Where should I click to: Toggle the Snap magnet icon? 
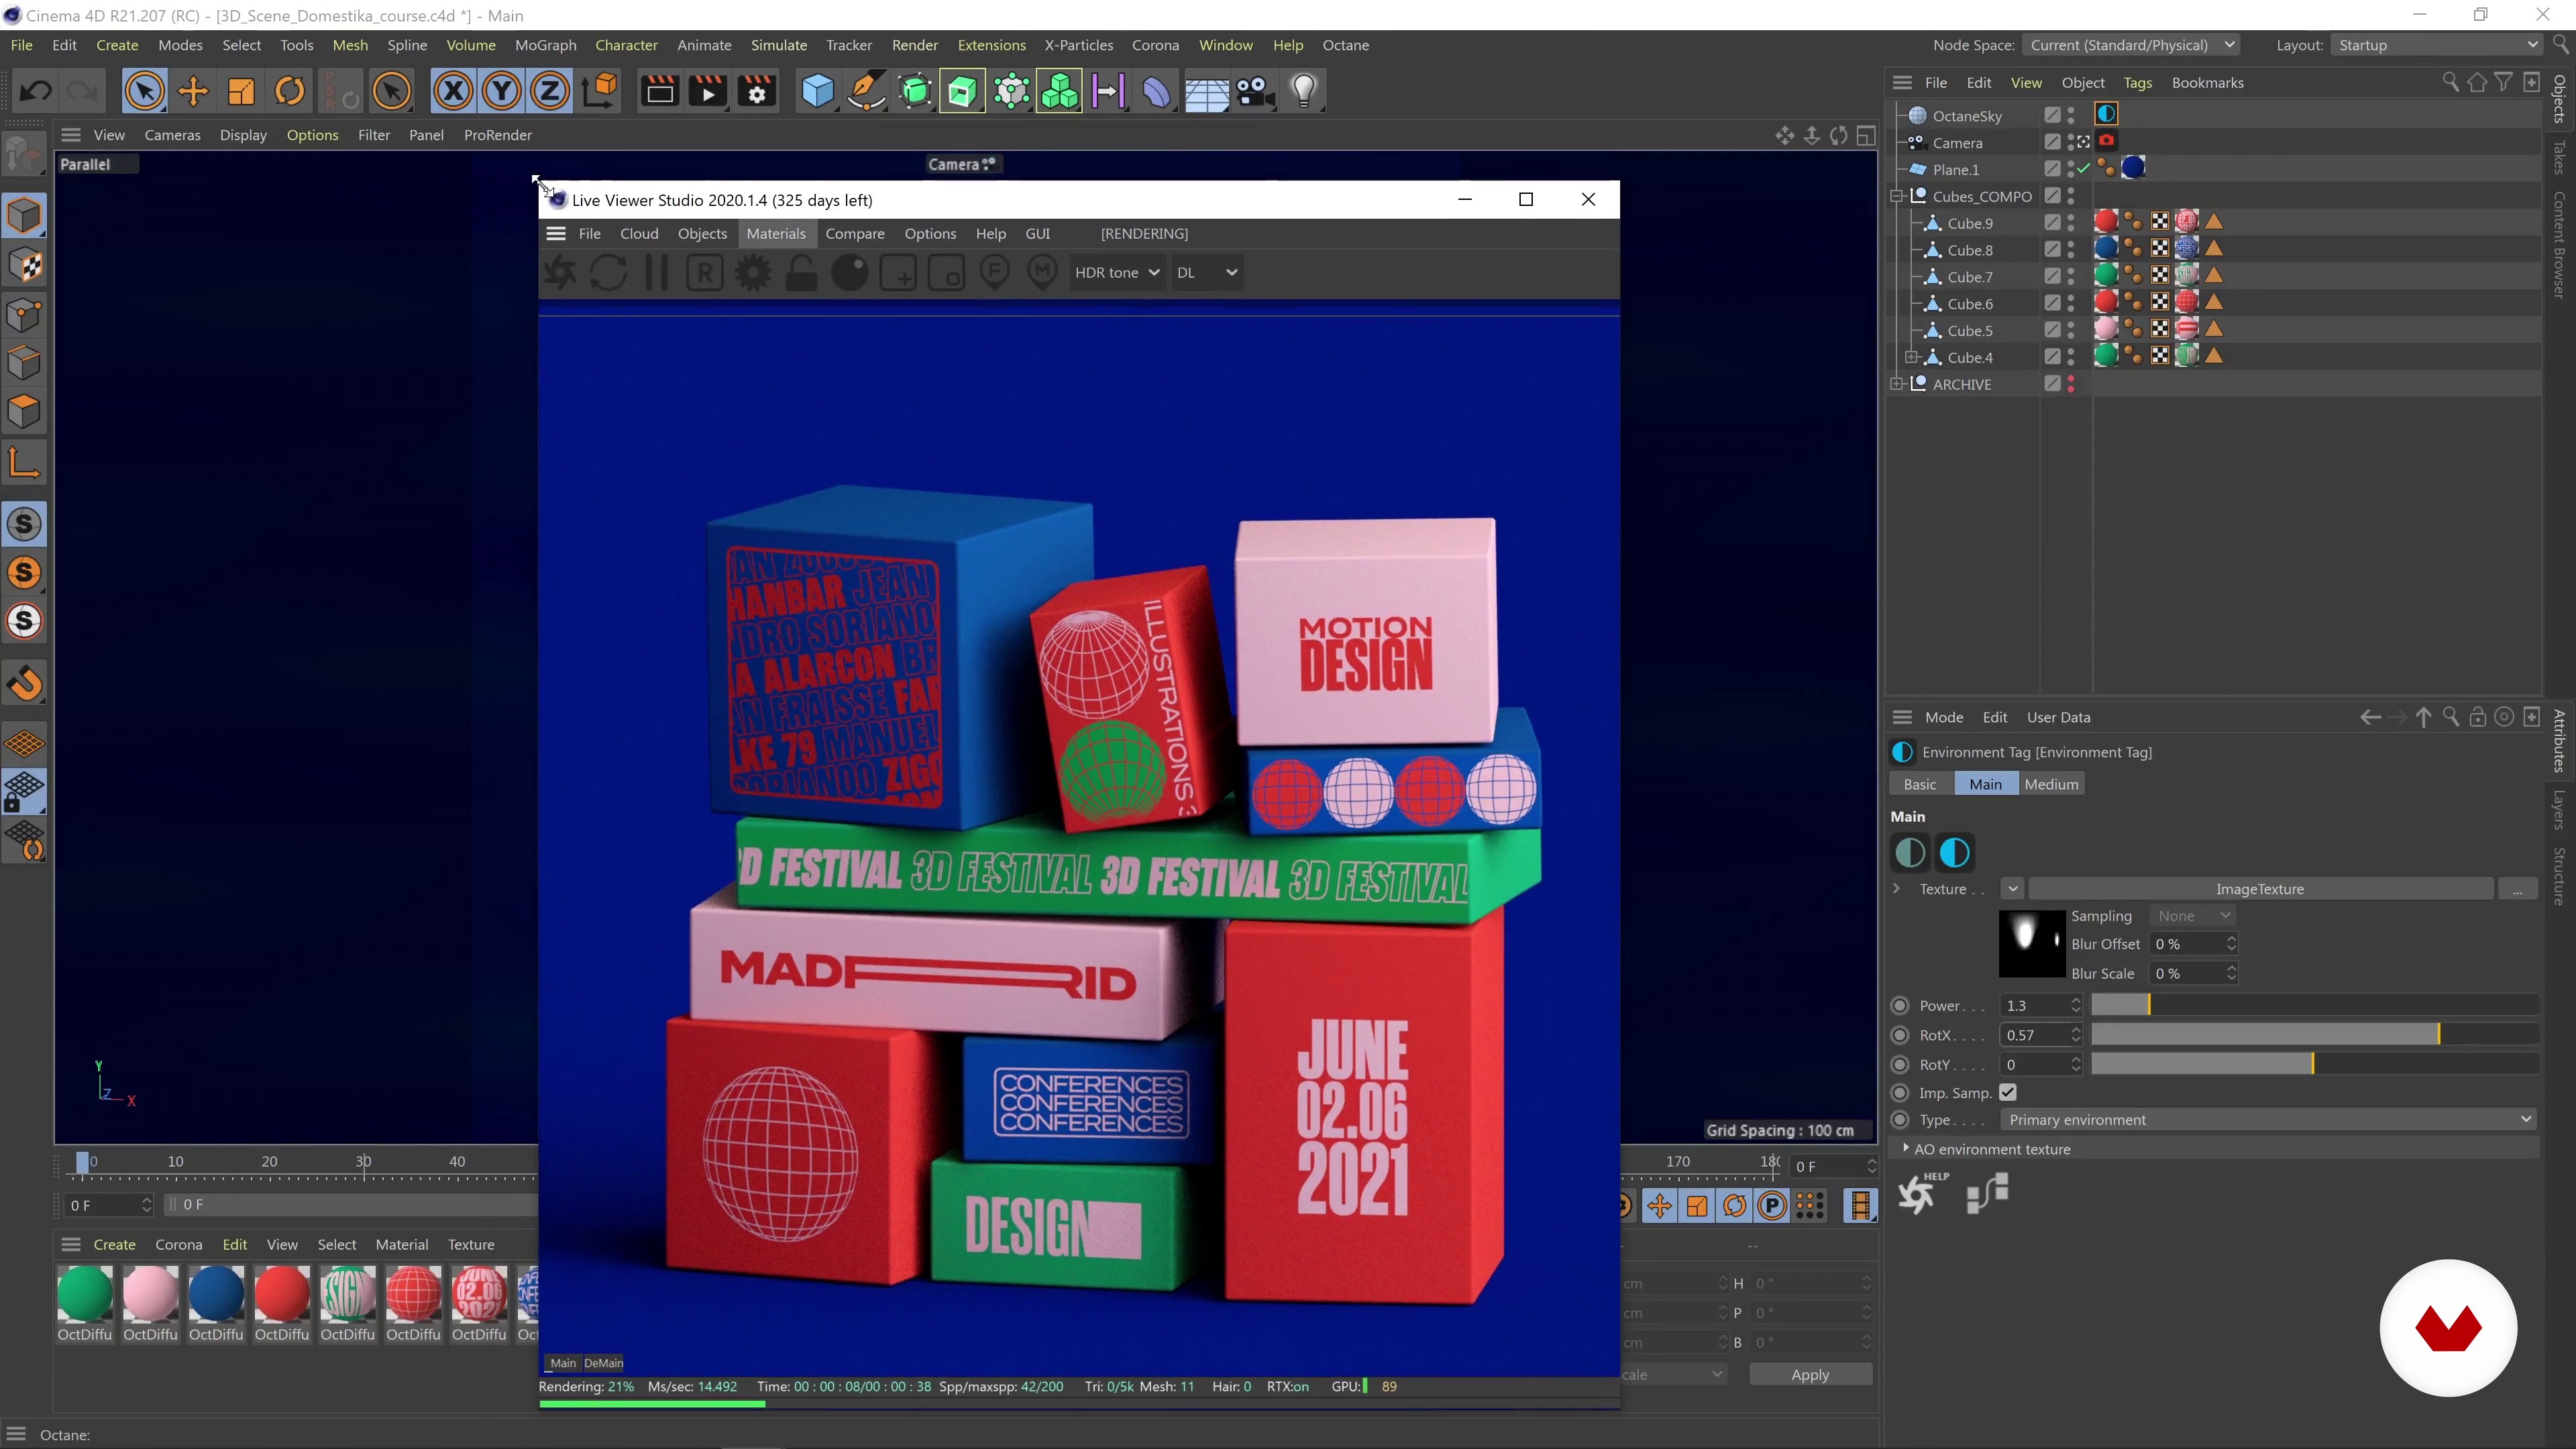tap(24, 684)
